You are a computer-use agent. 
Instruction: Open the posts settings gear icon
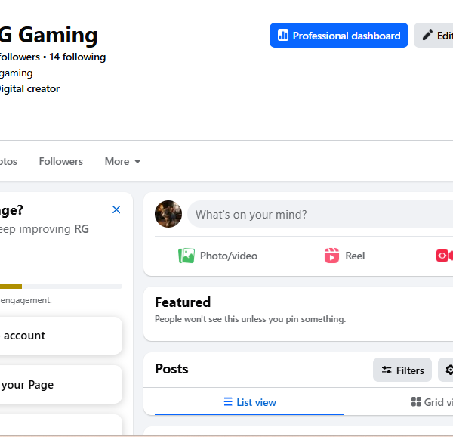[x=448, y=370]
